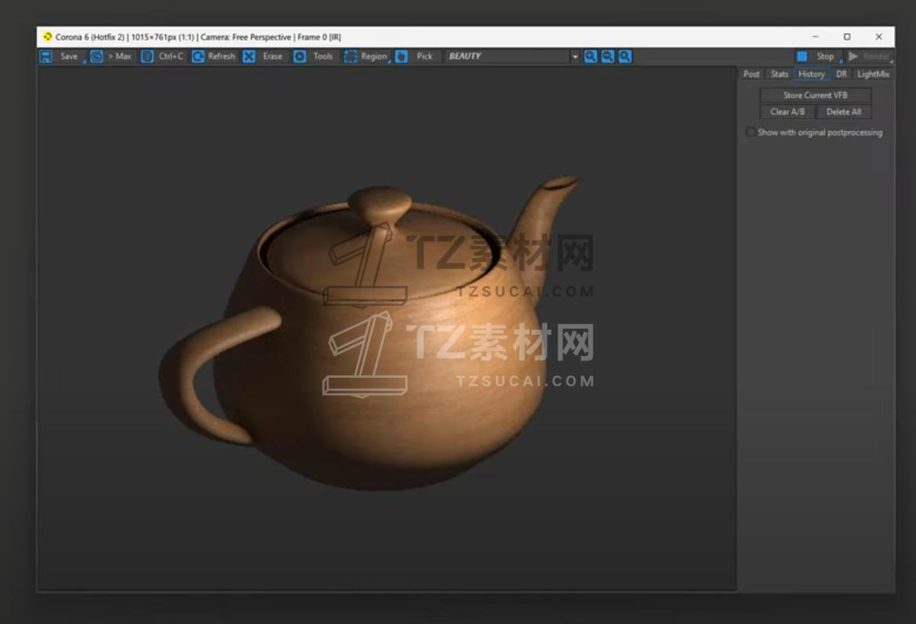Click the Delete All history button
Image resolution: width=916 pixels, height=624 pixels.
click(843, 112)
